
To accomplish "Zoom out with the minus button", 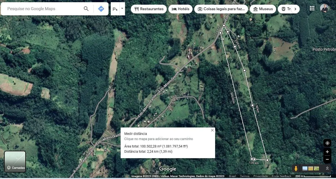I will (327, 159).
